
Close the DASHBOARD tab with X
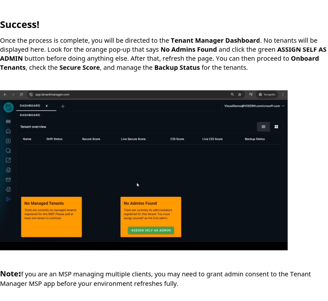click(47, 106)
